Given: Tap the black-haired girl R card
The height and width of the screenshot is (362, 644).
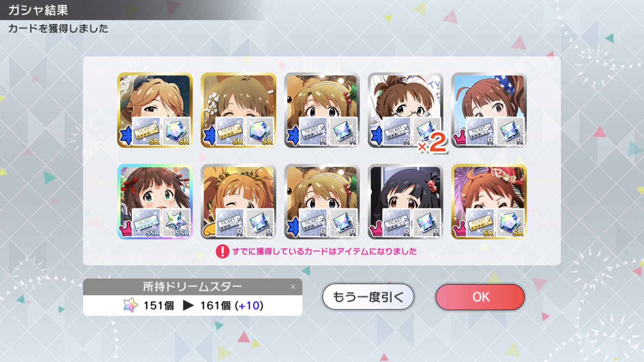Looking at the screenshot, I should click(406, 202).
